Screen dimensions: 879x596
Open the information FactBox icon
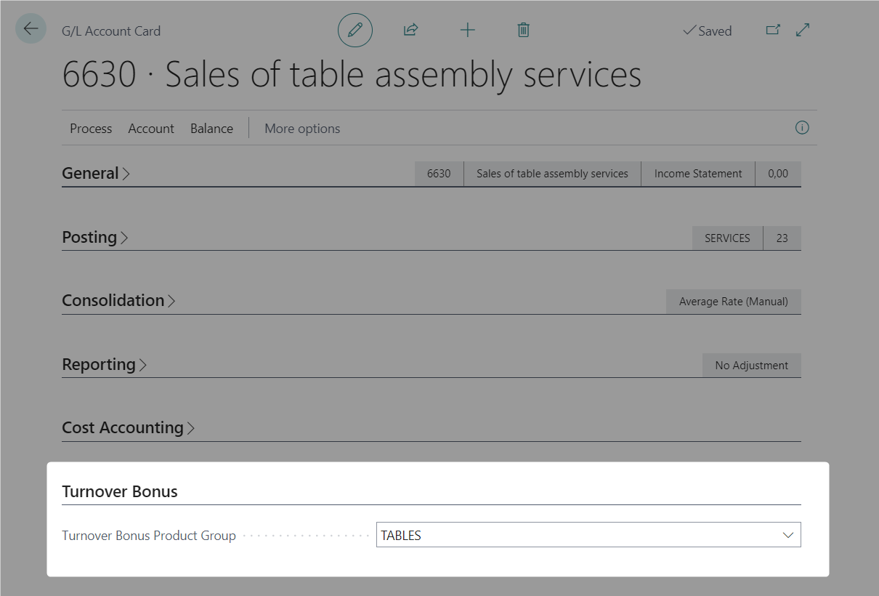(x=802, y=128)
